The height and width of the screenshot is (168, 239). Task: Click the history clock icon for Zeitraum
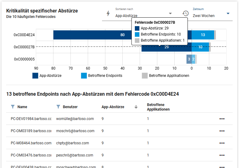[185, 13]
